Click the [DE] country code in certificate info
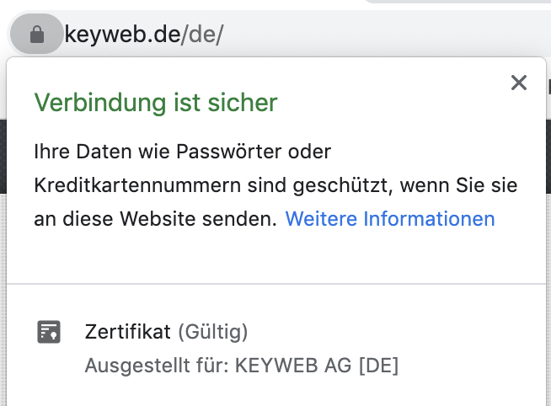 click(x=379, y=366)
